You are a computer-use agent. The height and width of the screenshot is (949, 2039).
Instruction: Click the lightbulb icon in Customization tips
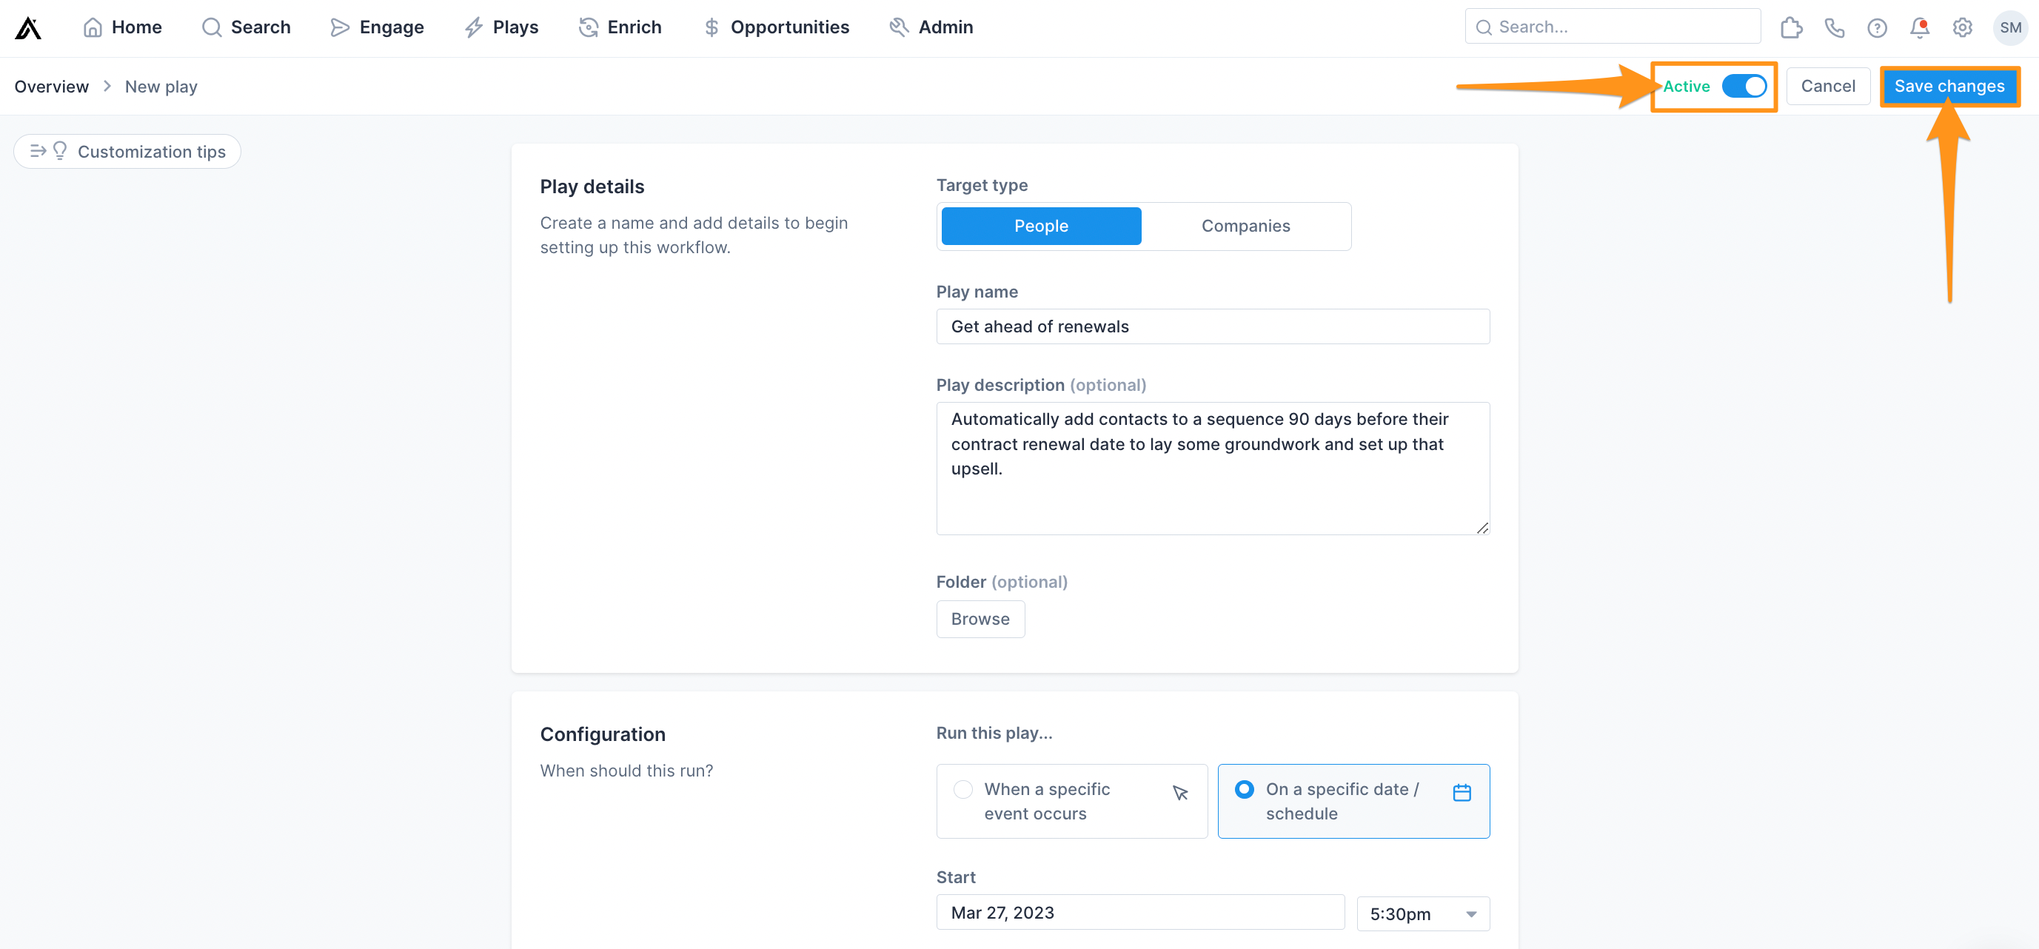pos(59,151)
